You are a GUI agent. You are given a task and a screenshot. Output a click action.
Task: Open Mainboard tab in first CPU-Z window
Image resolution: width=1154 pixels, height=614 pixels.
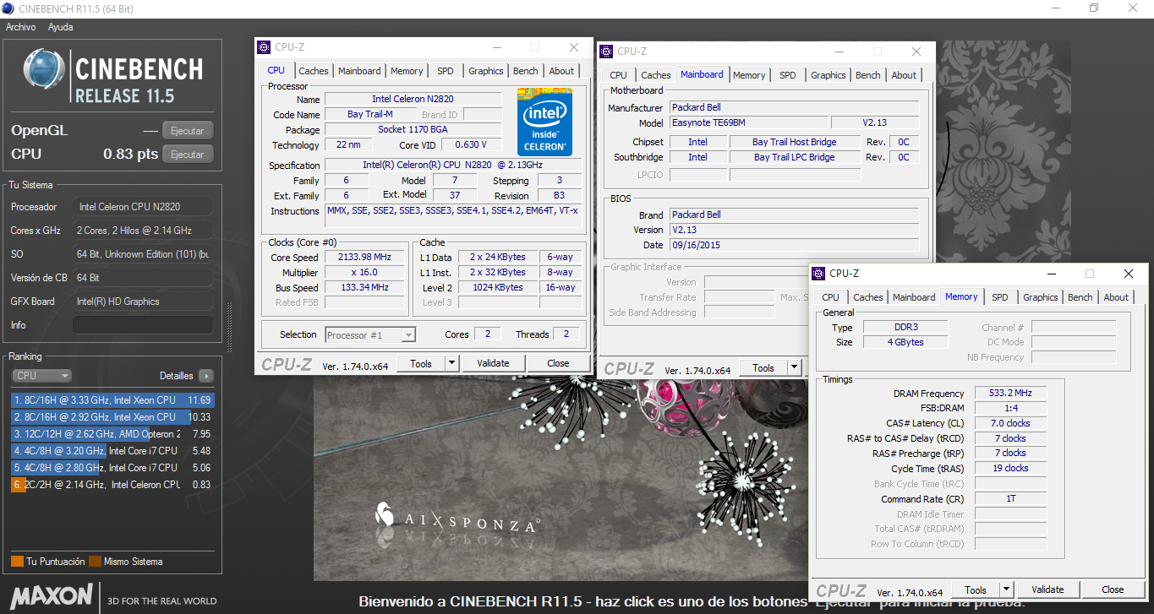tap(359, 71)
